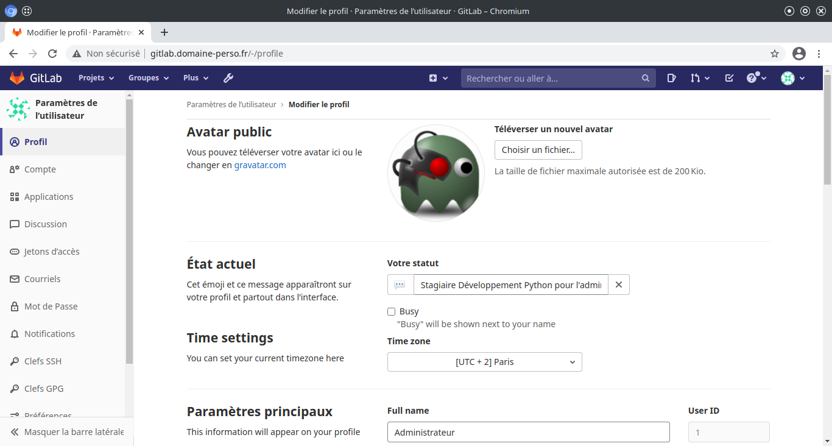This screenshot has width=832, height=446.
Task: Go to Clefs SSH settings
Action: tap(43, 361)
